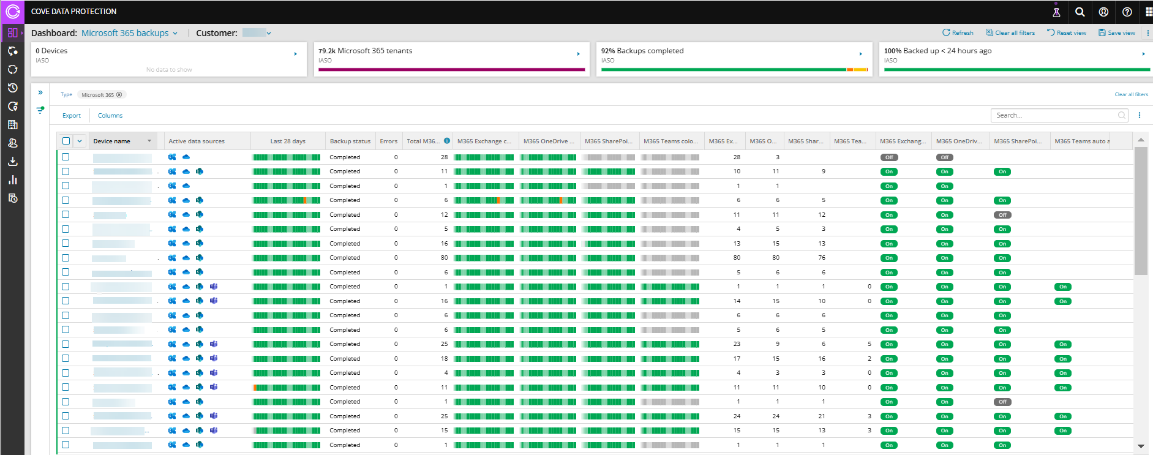Remove the Microsoft 365 type filter chip
This screenshot has width=1153, height=455.
pyautogui.click(x=119, y=95)
